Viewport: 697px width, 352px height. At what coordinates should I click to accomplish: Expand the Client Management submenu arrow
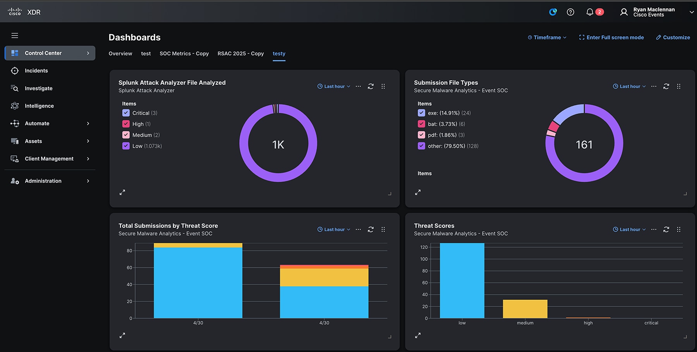(x=88, y=159)
